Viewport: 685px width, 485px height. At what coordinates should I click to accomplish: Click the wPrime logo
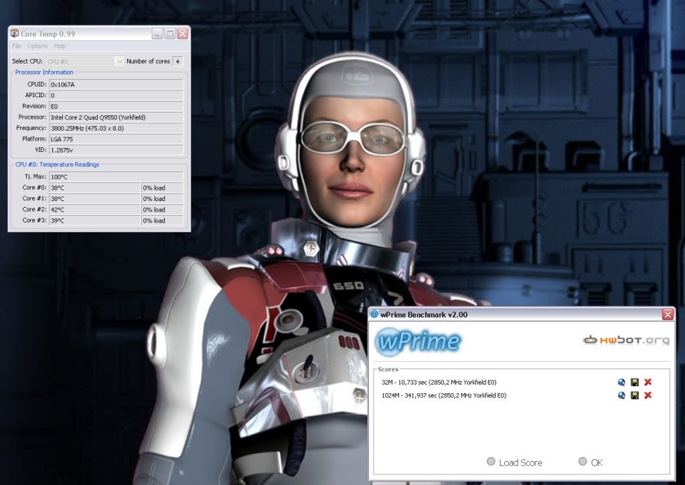tap(418, 341)
